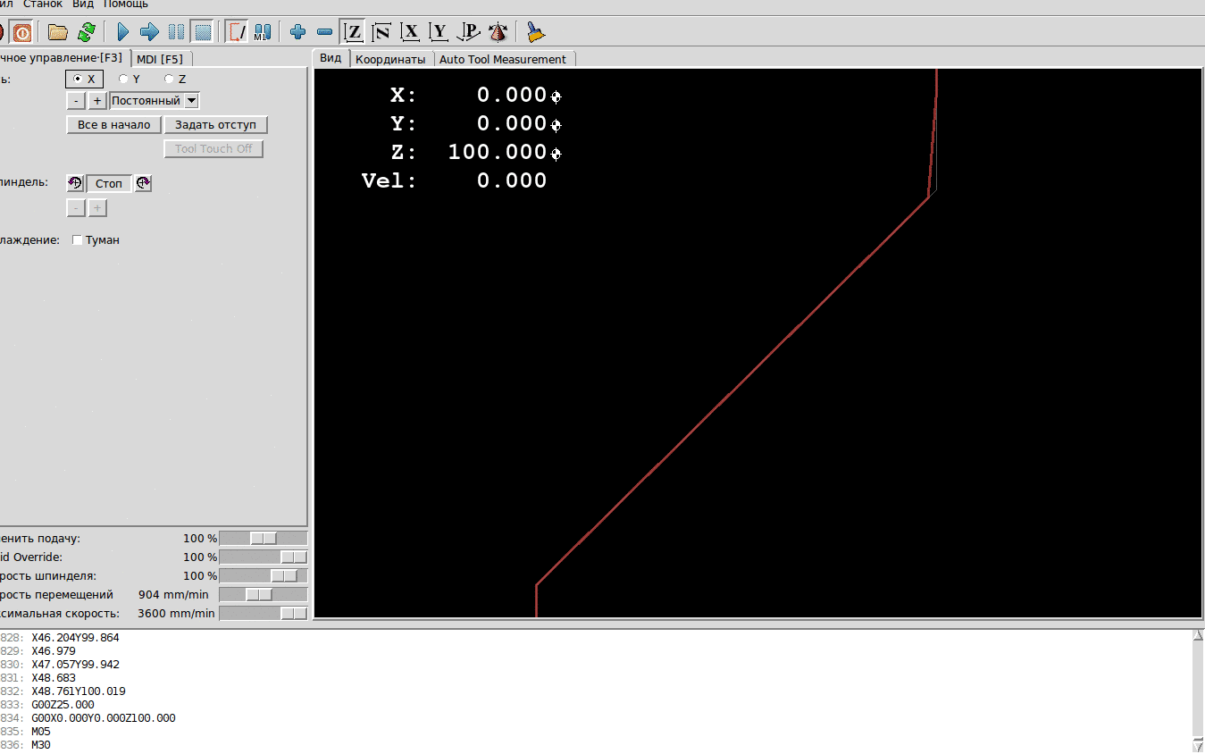Zoom out with minus magnifier icon
The height and width of the screenshot is (754, 1205).
coord(325,32)
